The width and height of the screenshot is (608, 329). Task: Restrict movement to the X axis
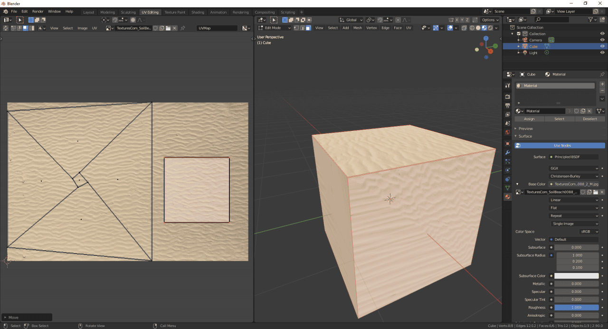(457, 19)
